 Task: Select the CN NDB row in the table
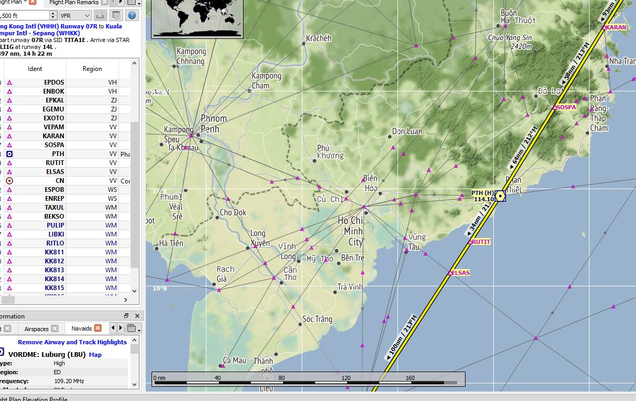coord(65,181)
